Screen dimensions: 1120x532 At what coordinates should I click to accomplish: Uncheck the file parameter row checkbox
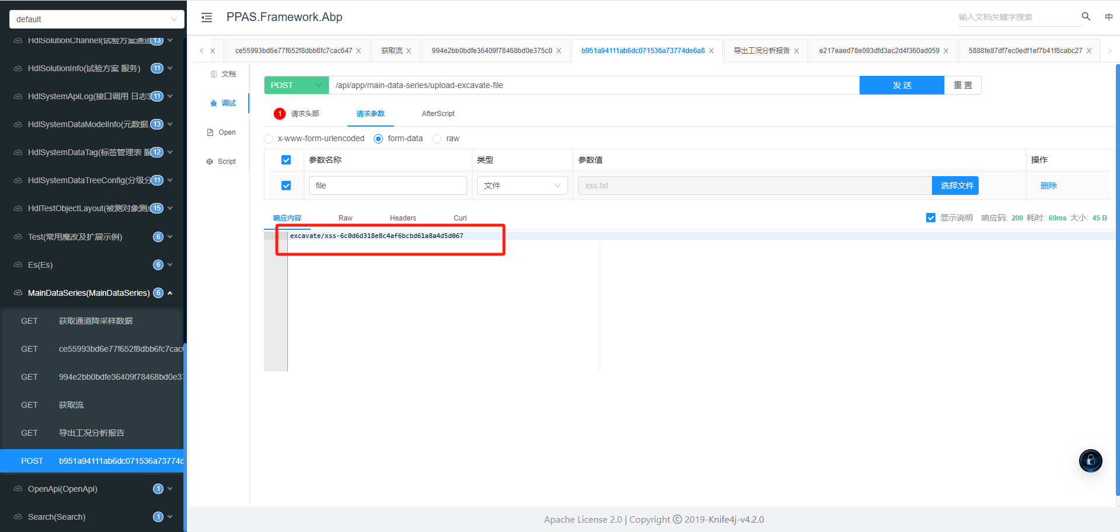pyautogui.click(x=286, y=185)
